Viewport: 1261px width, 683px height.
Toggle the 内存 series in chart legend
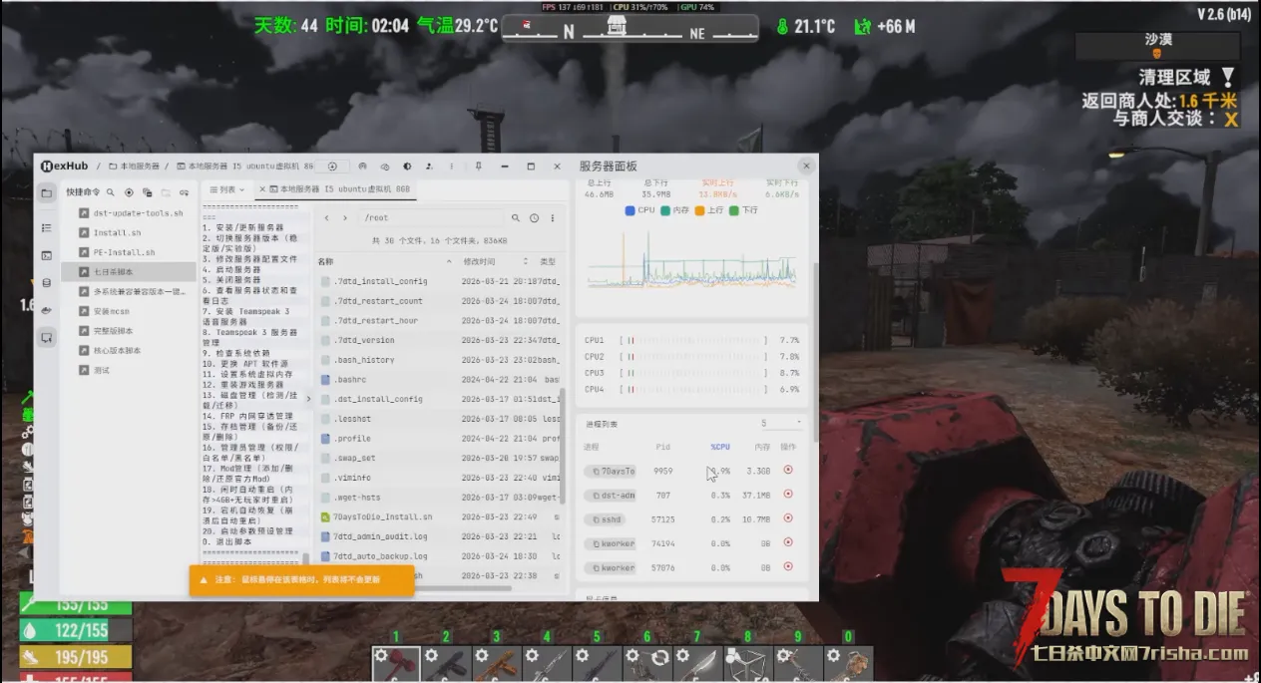[x=673, y=210]
